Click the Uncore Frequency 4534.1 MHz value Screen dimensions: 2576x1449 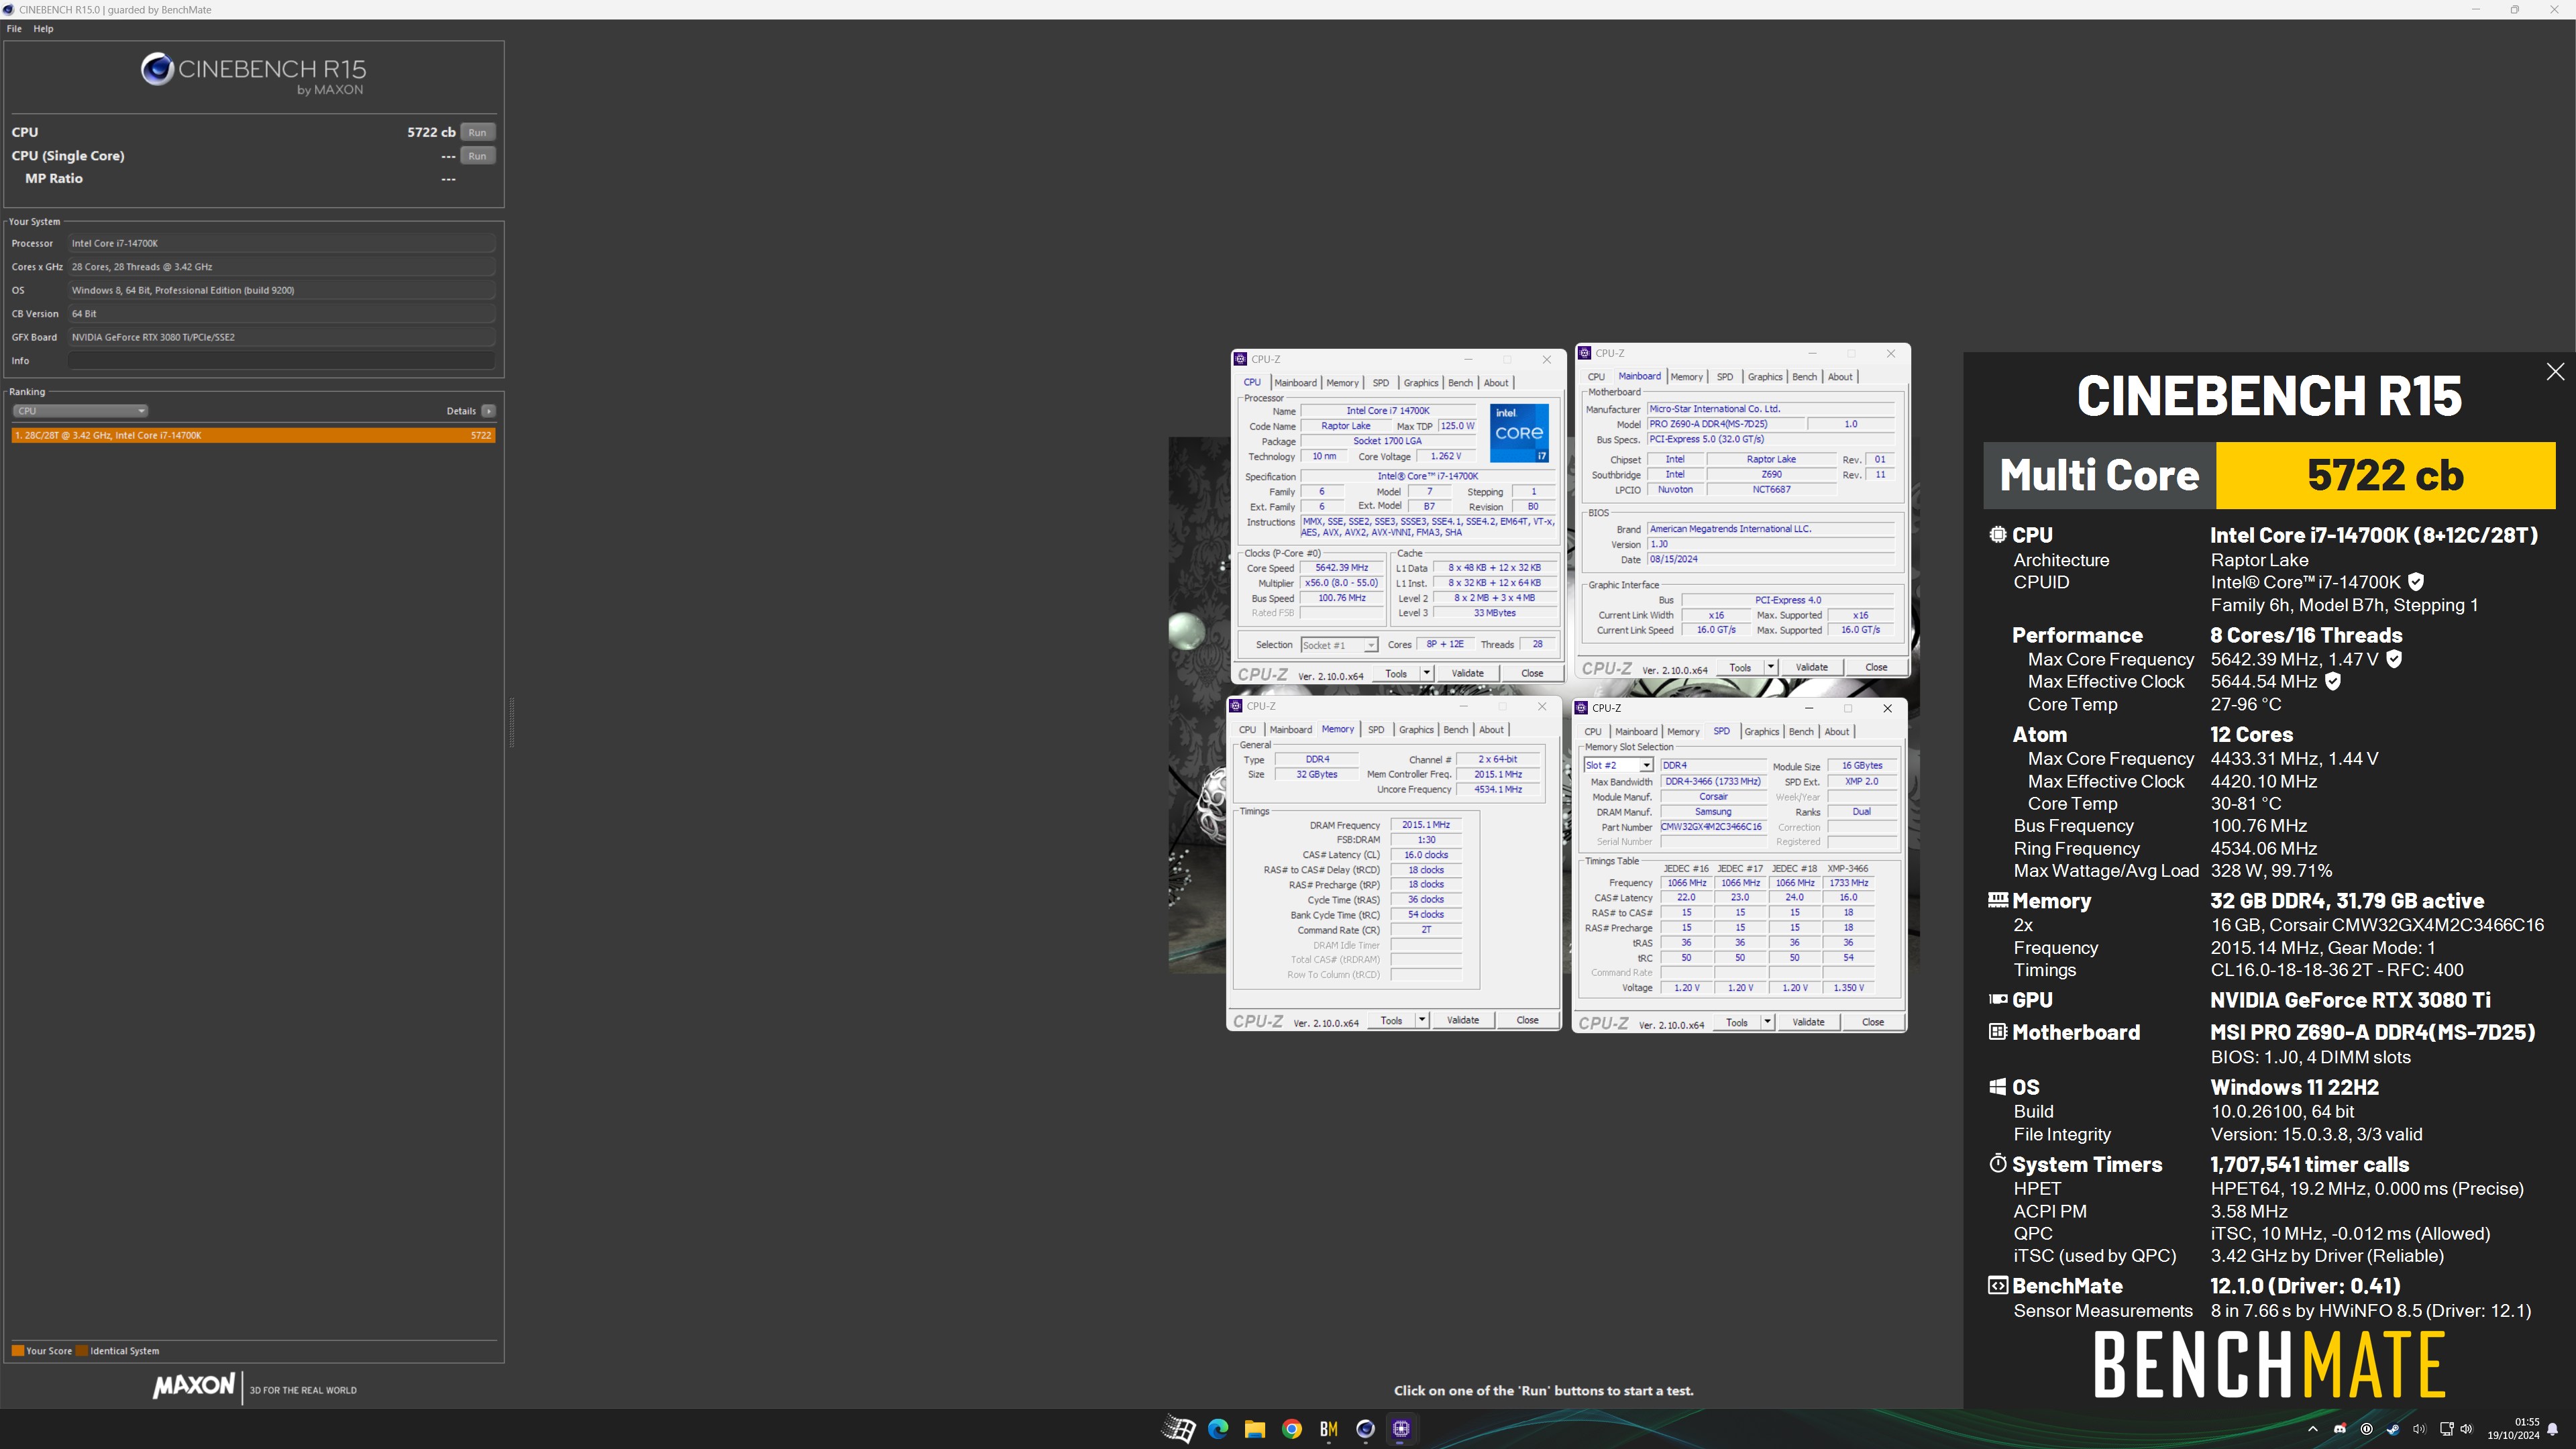tap(1497, 790)
